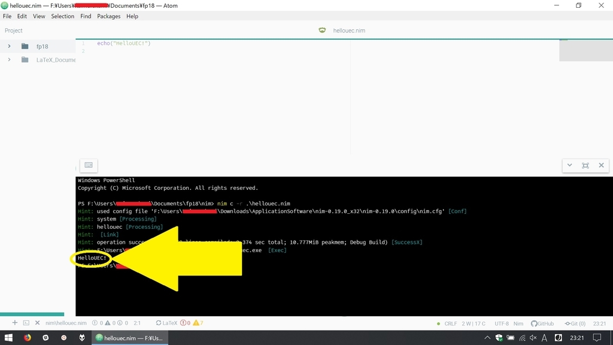Open taskbar clock 23:21
The height and width of the screenshot is (345, 613).
coord(577,338)
